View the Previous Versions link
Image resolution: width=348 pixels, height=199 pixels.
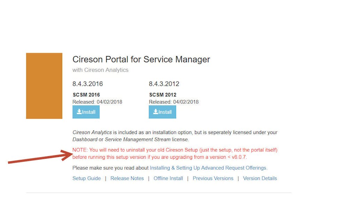point(213,178)
